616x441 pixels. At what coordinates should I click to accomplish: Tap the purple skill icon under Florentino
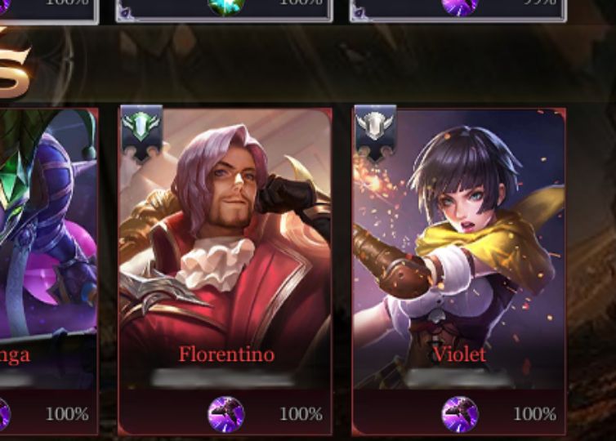click(x=225, y=414)
